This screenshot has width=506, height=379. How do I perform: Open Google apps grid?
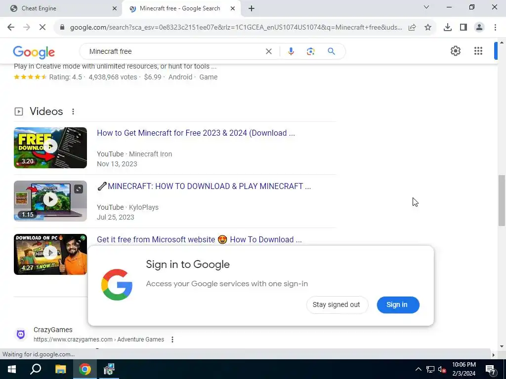478,51
